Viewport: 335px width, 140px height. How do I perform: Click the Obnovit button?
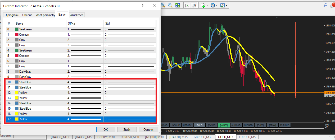coord(148,130)
